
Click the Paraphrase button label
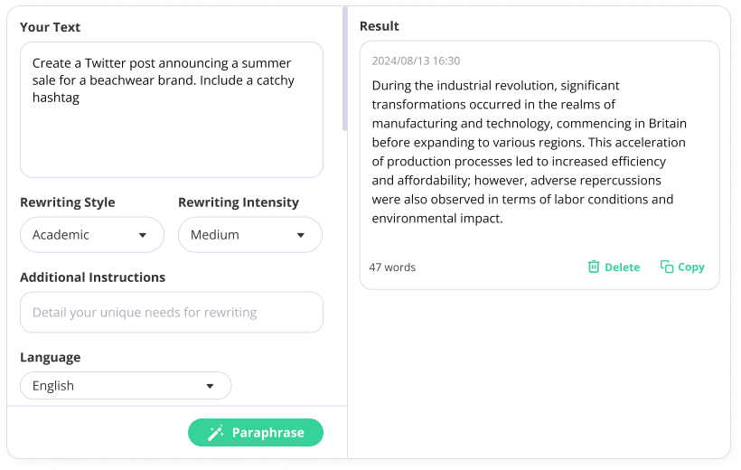pyautogui.click(x=268, y=433)
